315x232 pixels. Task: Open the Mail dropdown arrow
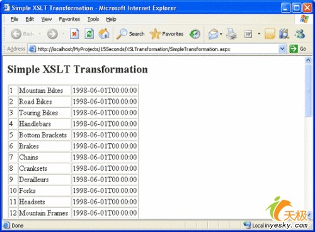pyautogui.click(x=221, y=33)
